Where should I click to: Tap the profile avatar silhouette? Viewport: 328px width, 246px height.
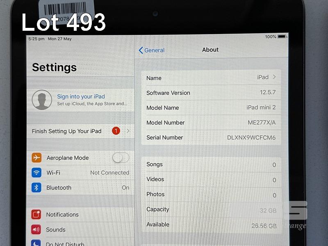coord(42,100)
